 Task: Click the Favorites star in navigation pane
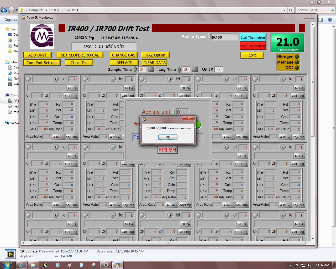(7, 29)
